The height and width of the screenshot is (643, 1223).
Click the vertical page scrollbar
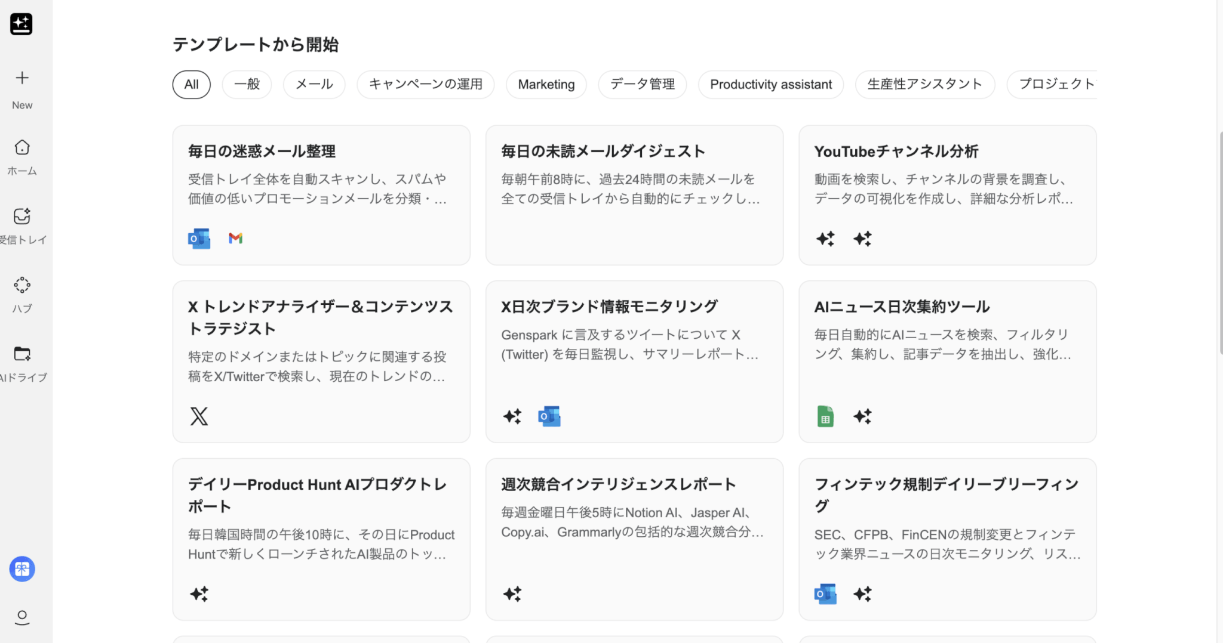pos(1219,239)
